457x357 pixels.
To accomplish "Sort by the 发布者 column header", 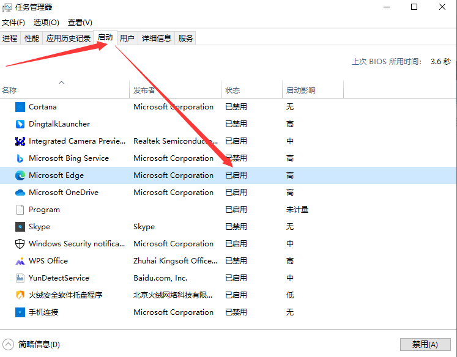I will click(x=175, y=90).
